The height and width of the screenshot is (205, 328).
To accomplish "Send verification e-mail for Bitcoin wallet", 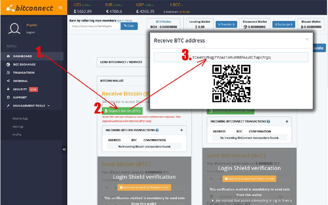I will click(x=144, y=187).
